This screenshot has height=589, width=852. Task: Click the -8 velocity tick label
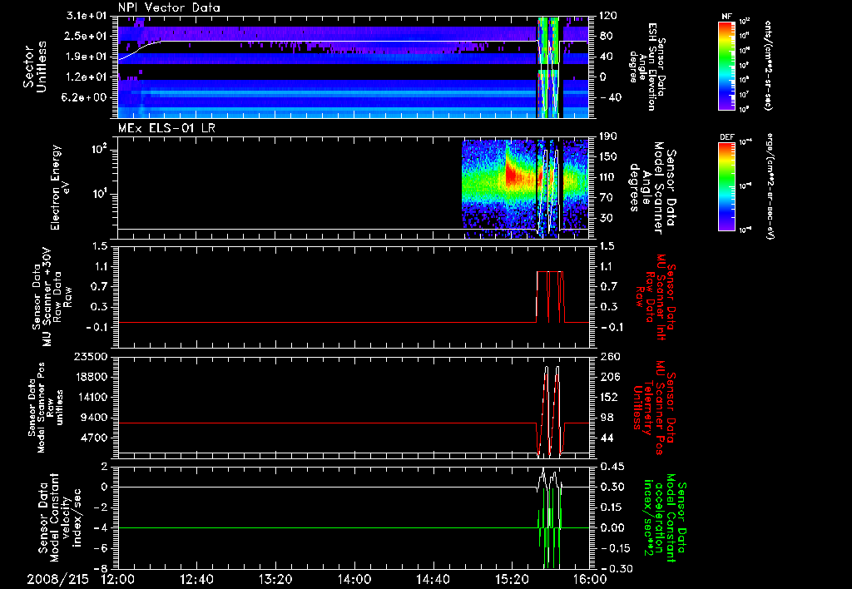(102, 568)
